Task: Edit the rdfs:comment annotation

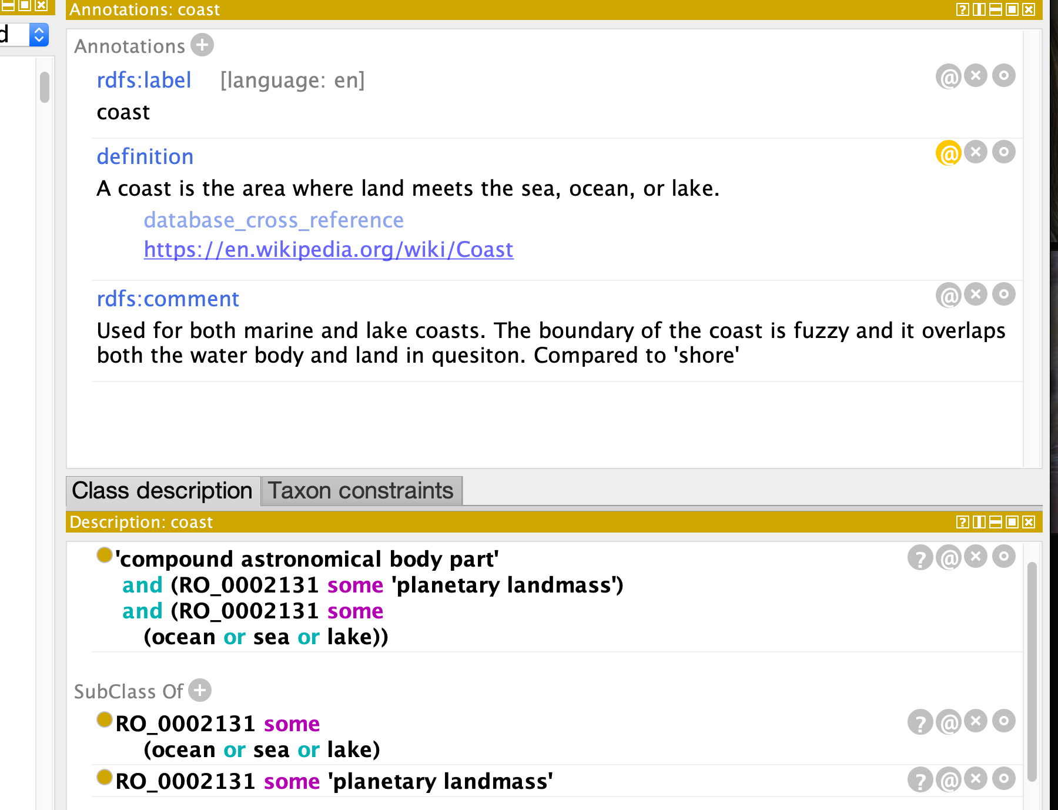Action: [x=1004, y=294]
